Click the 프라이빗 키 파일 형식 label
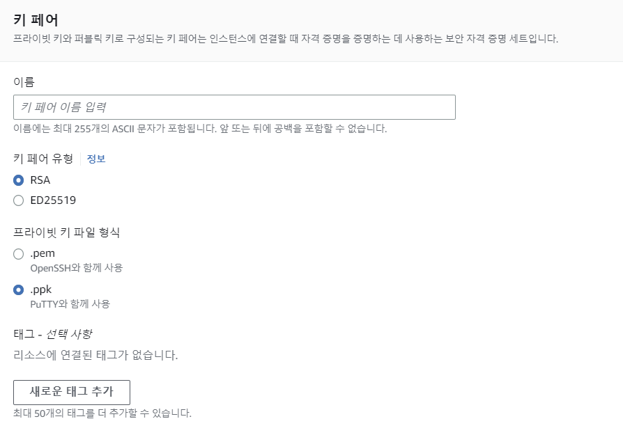Screen dimensions: 623x435 [x=62, y=232]
